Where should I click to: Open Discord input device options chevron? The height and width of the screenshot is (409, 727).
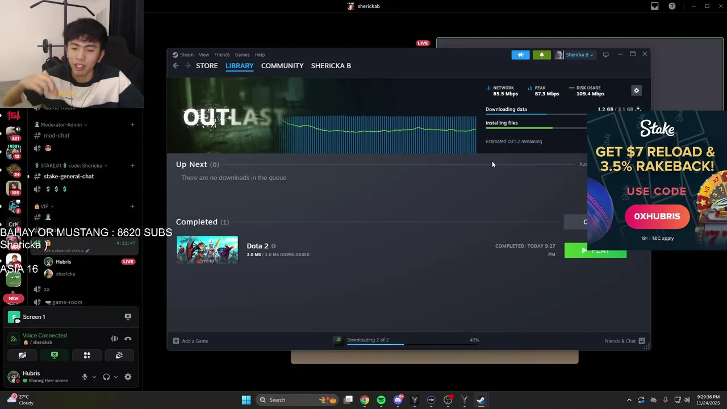94,377
